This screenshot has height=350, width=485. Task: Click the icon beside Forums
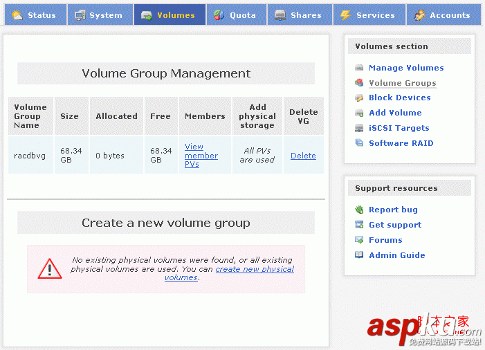point(359,239)
